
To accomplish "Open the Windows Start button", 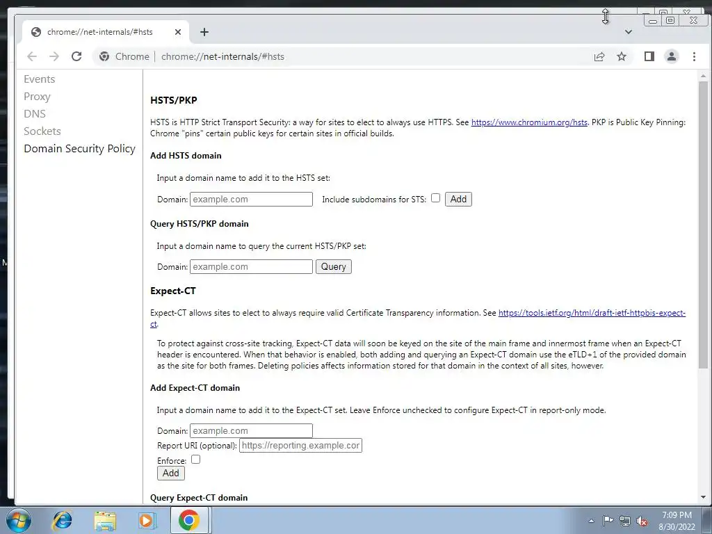I will click(19, 520).
